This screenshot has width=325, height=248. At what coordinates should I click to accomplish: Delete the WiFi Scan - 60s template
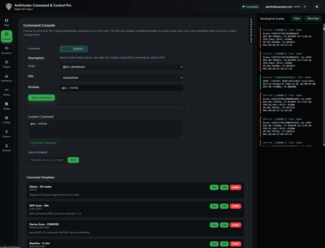pyautogui.click(x=235, y=206)
